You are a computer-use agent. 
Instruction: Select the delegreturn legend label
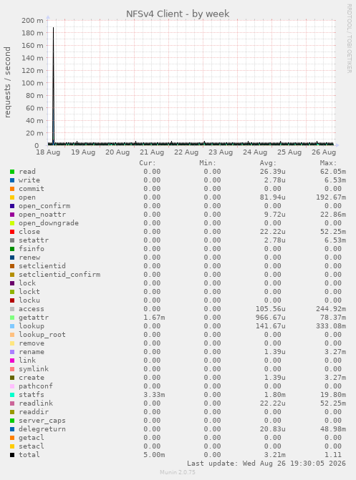[42, 429]
